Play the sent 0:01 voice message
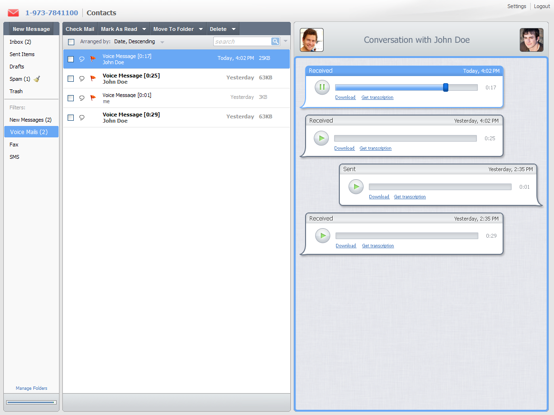 [356, 187]
